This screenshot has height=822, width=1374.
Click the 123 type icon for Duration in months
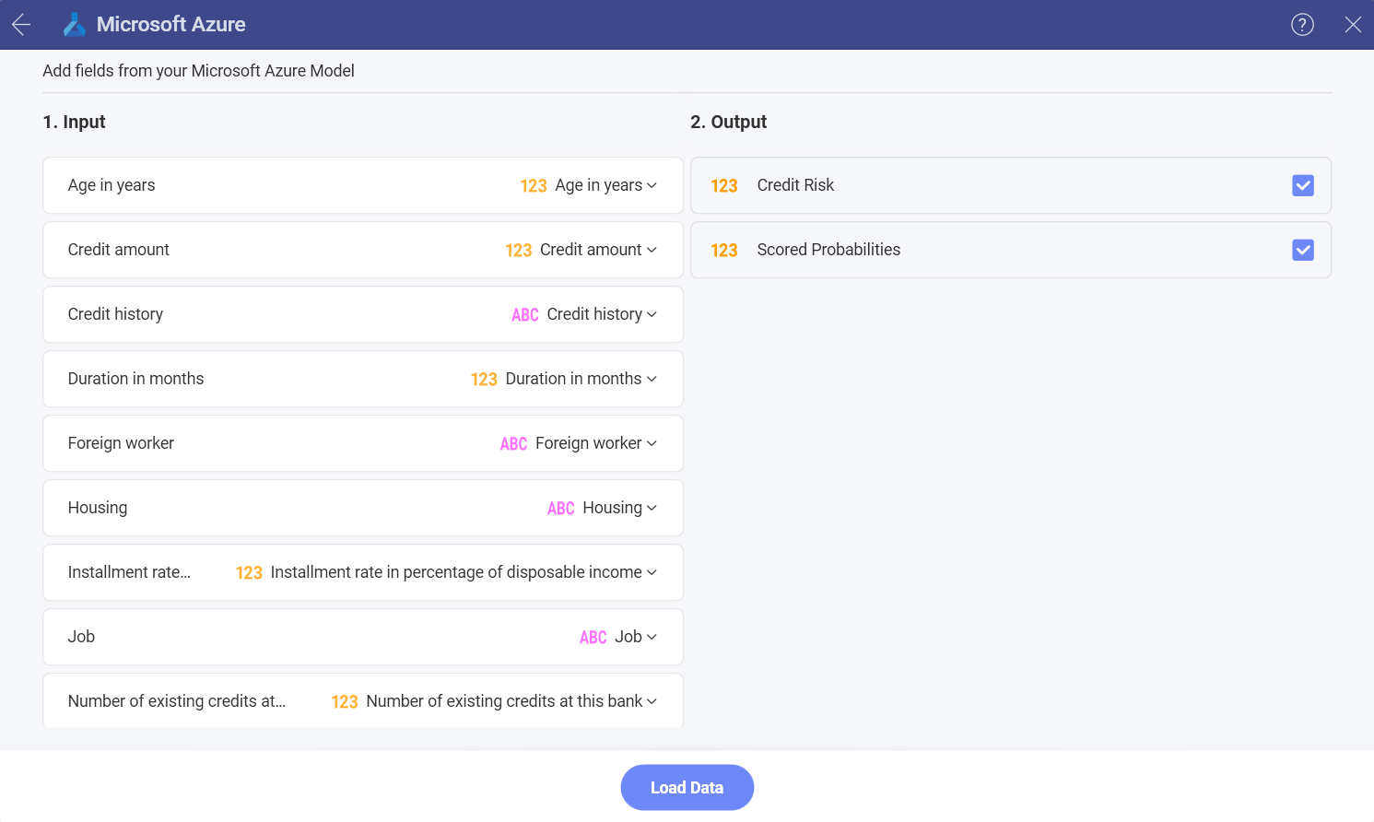(484, 380)
